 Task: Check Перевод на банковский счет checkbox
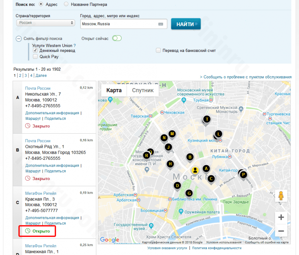[x=158, y=50]
